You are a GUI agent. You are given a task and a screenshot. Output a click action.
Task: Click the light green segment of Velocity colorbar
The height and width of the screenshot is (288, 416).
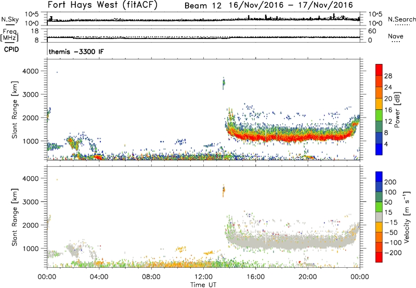tap(379, 207)
